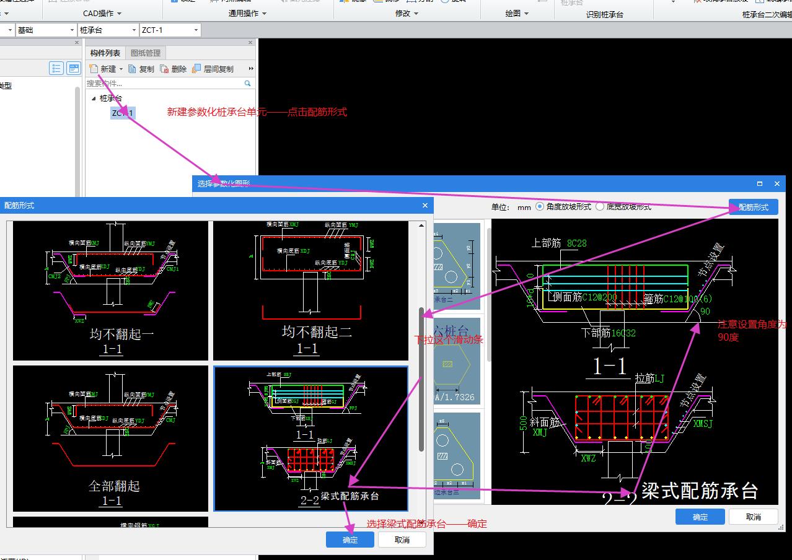Click the search magnifier in component search box
Image resolution: width=792 pixels, height=560 pixels.
pos(248,83)
